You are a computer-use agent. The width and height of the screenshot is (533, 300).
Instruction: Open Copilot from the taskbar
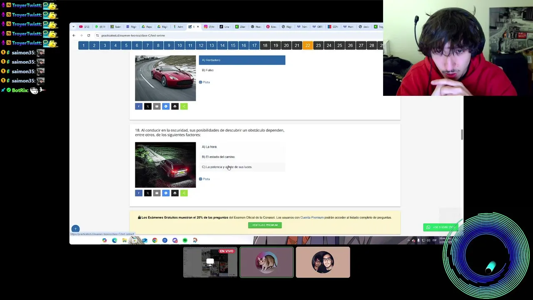click(105, 240)
